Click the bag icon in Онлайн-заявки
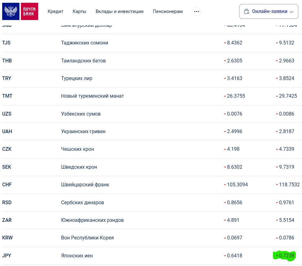Screen dimensions: 302x266 pyautogui.click(x=246, y=12)
